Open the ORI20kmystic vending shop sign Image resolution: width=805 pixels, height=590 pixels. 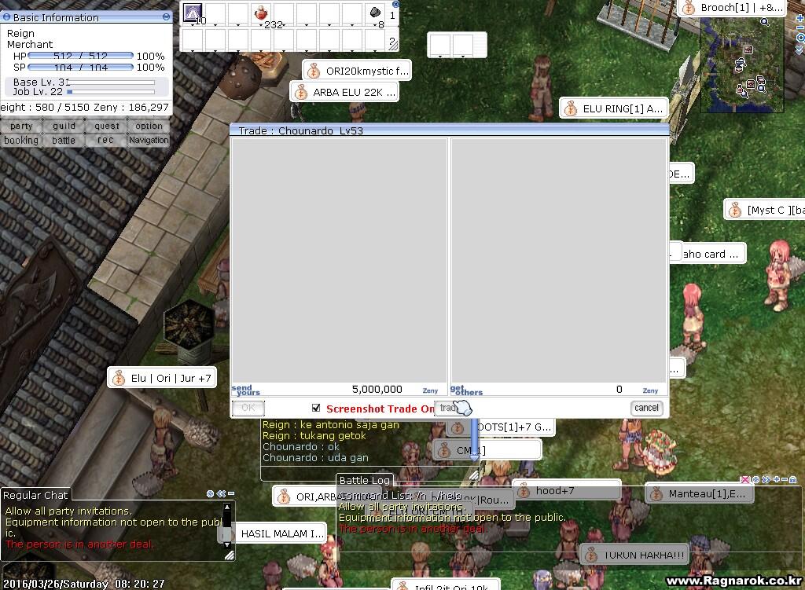pos(357,71)
